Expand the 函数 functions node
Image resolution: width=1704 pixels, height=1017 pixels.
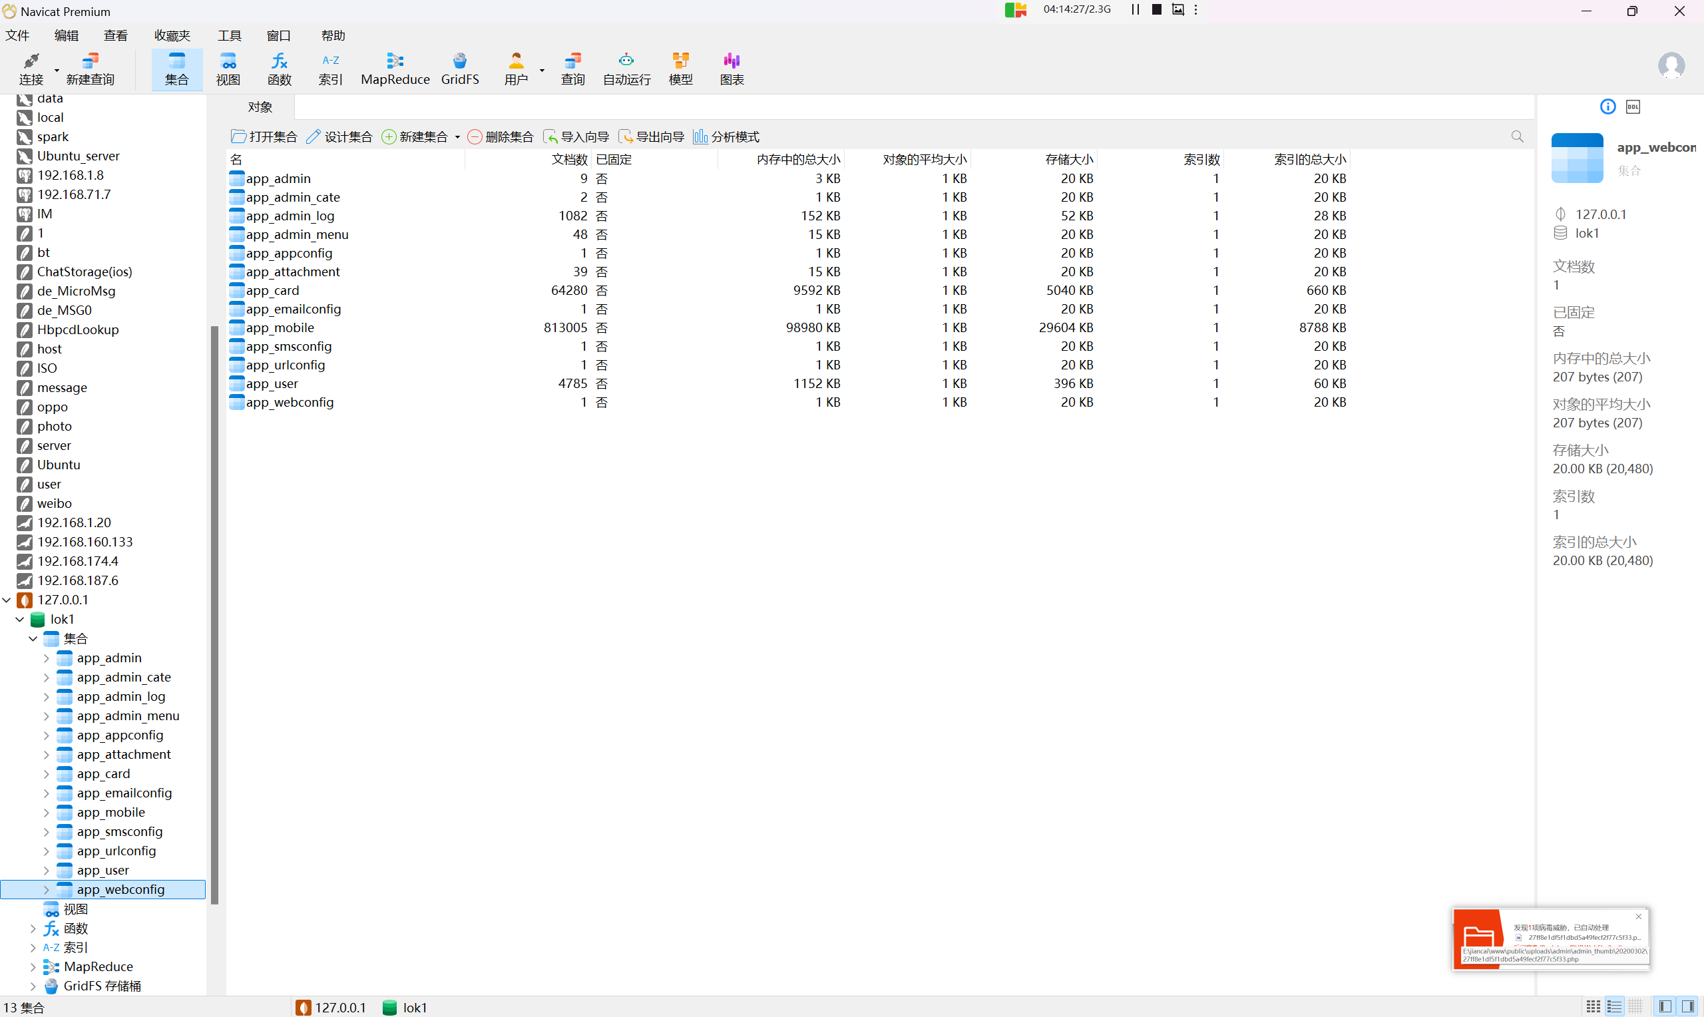click(33, 928)
